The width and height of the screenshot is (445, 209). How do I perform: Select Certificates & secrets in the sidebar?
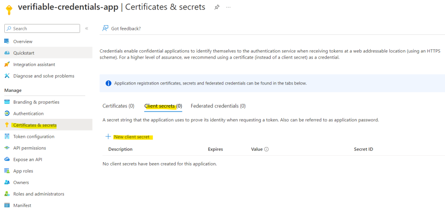point(35,125)
